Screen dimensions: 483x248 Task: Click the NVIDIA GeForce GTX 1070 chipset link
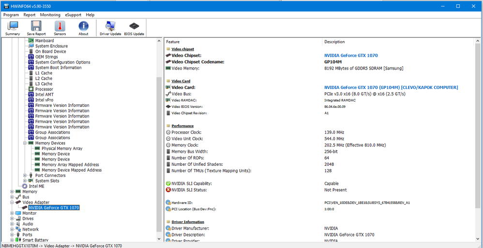click(x=350, y=56)
